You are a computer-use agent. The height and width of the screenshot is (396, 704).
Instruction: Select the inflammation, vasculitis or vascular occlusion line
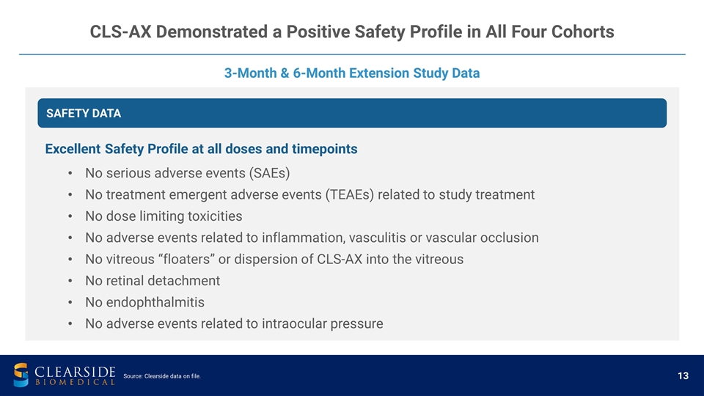(312, 238)
